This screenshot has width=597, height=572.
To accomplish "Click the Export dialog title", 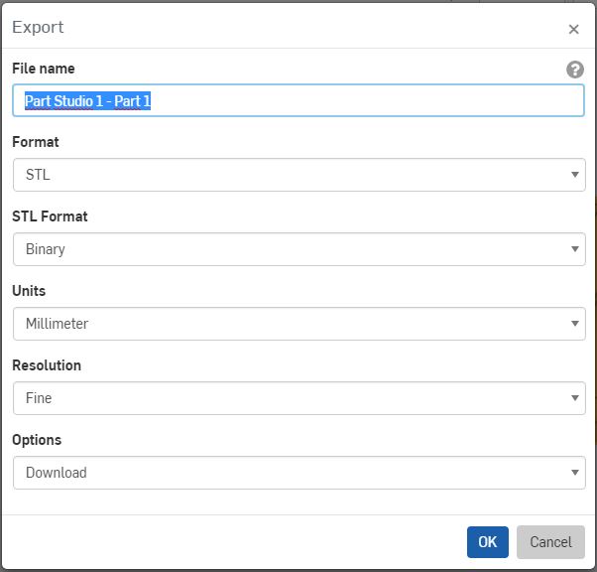I will tap(38, 27).
